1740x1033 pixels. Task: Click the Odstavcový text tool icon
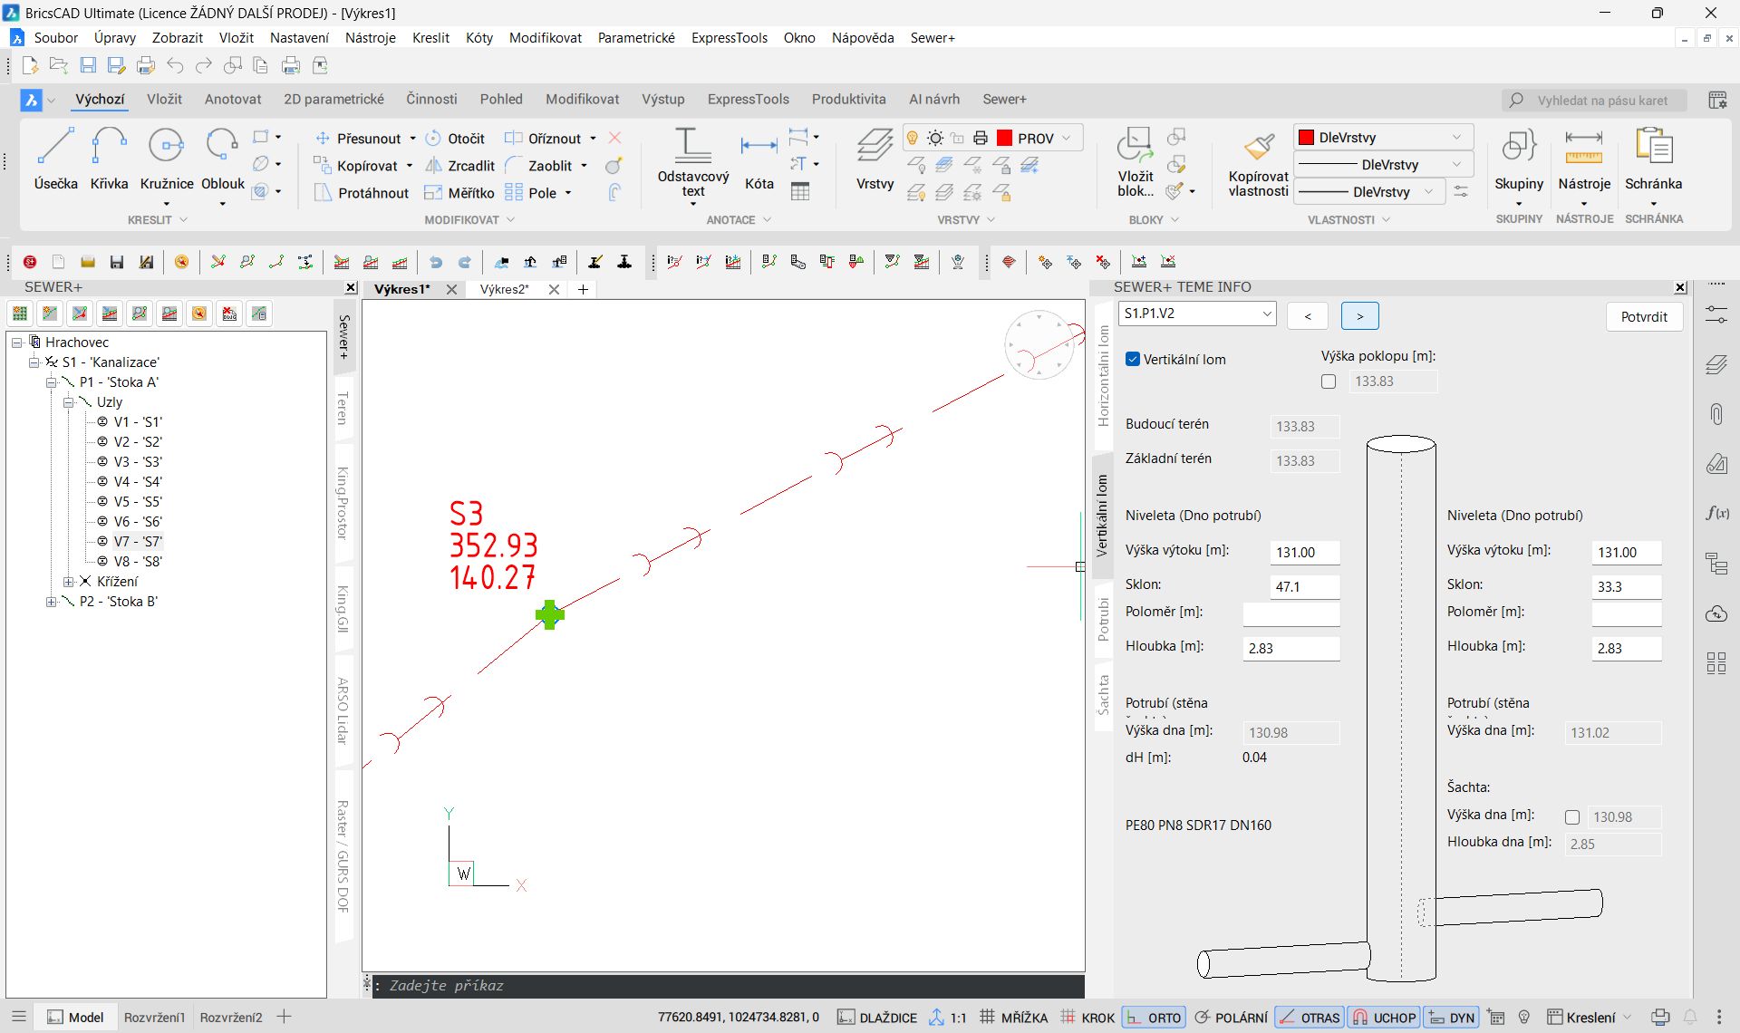pyautogui.click(x=692, y=147)
